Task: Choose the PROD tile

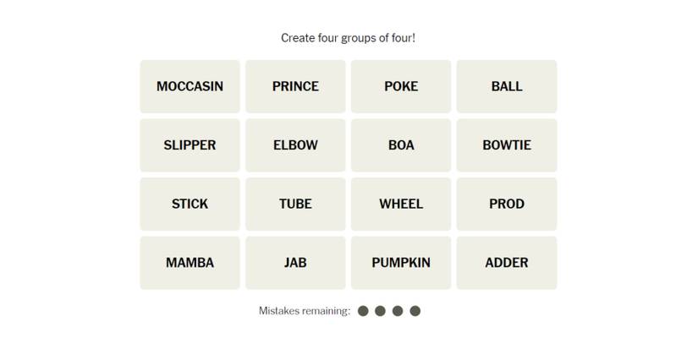Action: coord(507,204)
